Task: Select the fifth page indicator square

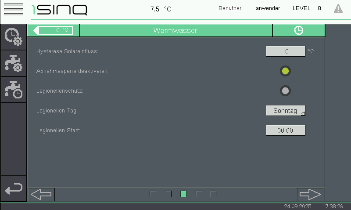Action: pyautogui.click(x=213, y=194)
